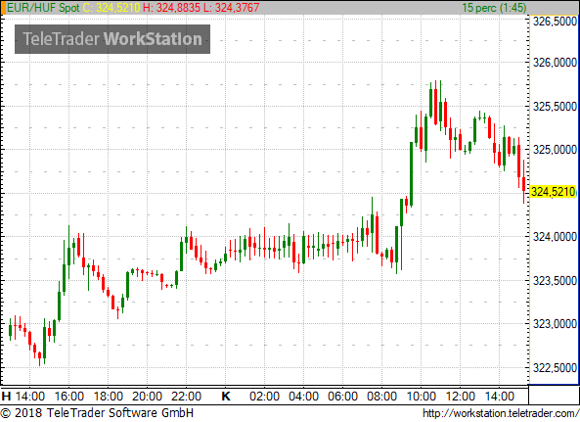
Task: Click the 2018 TeleTrader Software GmbH copyright
Action: coord(97,413)
